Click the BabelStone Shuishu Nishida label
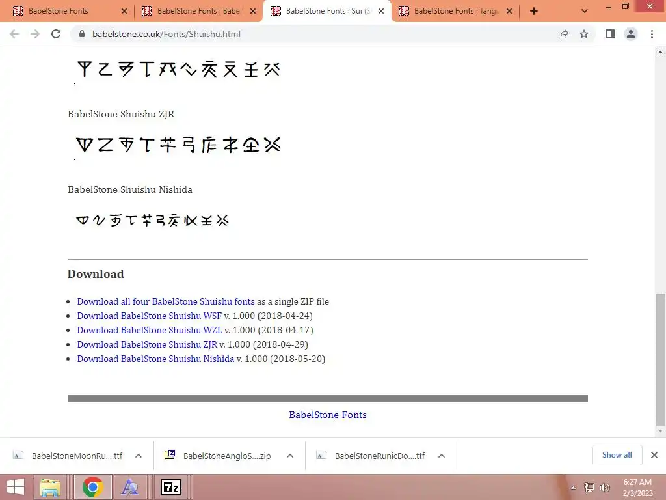666x500 pixels. [x=130, y=189]
